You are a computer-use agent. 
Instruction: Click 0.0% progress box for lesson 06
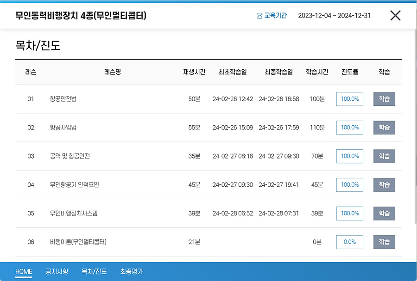350,242
